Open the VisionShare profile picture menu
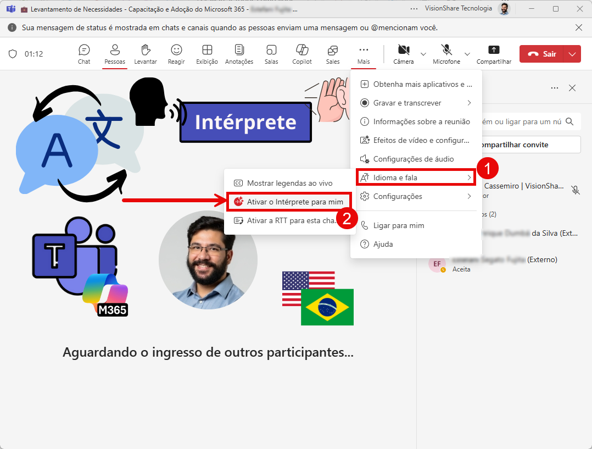Screen dimensions: 592x449 [x=504, y=9]
